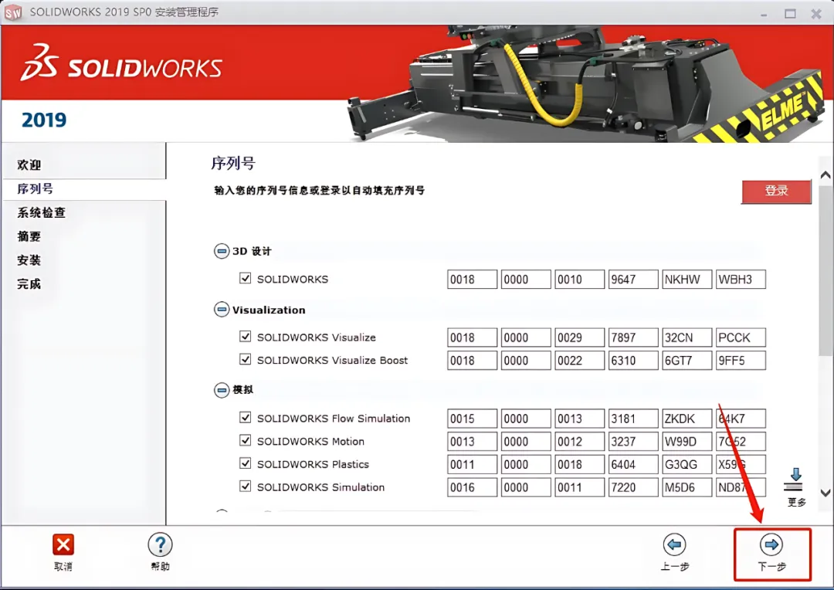Collapse the Visualization section
The height and width of the screenshot is (590, 834).
[222, 310]
